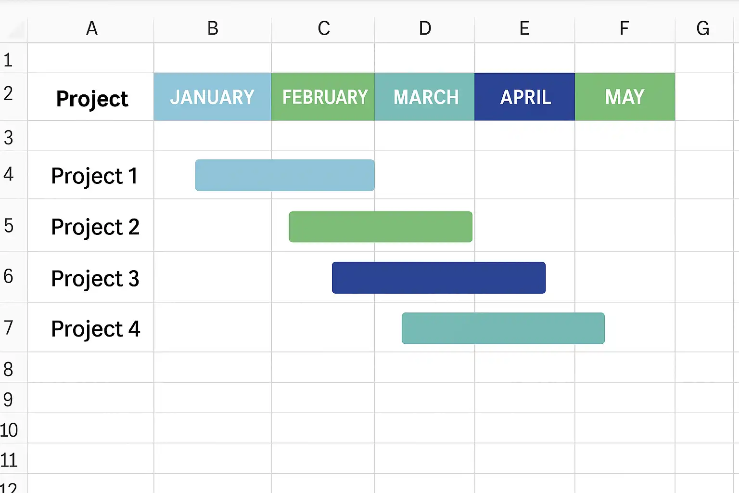The width and height of the screenshot is (739, 493).
Task: Click the dark blue Project 3 bar
Action: (x=439, y=278)
